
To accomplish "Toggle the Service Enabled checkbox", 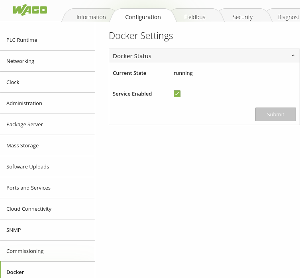I will point(177,94).
